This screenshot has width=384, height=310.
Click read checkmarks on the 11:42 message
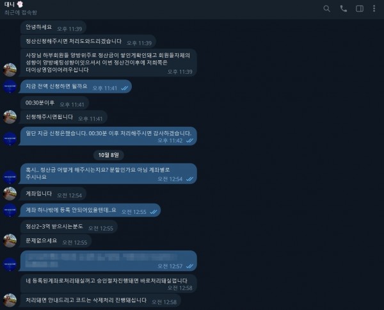189,140
